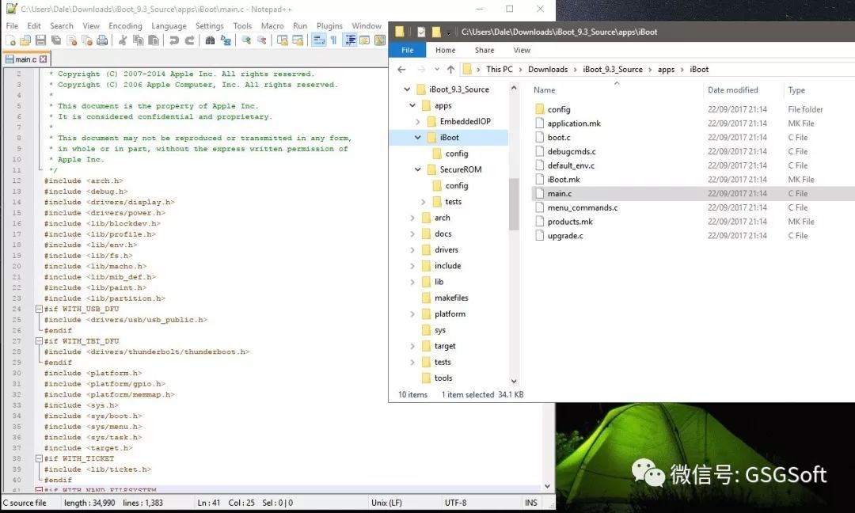Select the products.mk file in the list

pyautogui.click(x=570, y=222)
